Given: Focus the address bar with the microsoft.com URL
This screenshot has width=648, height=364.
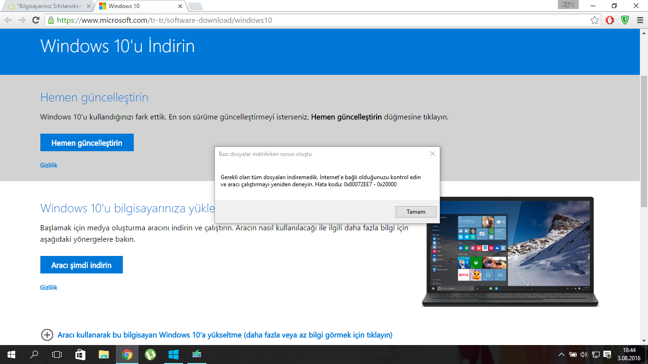Looking at the screenshot, I should point(323,20).
